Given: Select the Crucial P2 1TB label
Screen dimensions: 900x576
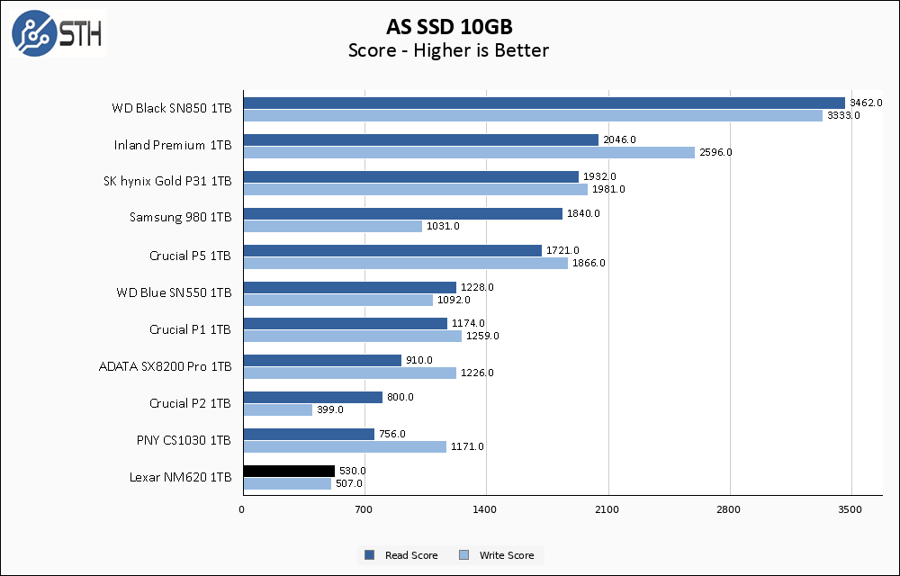Looking at the screenshot, I should click(x=190, y=402).
